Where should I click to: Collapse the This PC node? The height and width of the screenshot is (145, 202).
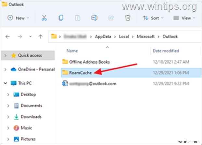(5, 83)
